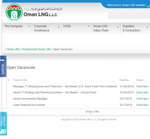Click Here for IT Infrastructure Manager details

142,86
